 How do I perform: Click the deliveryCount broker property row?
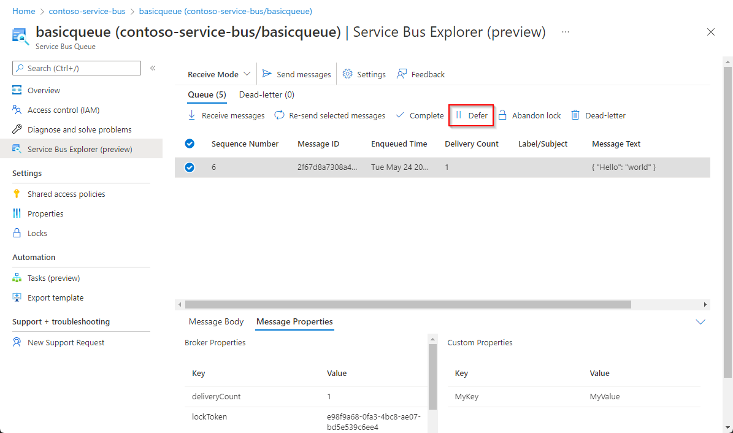click(x=305, y=397)
